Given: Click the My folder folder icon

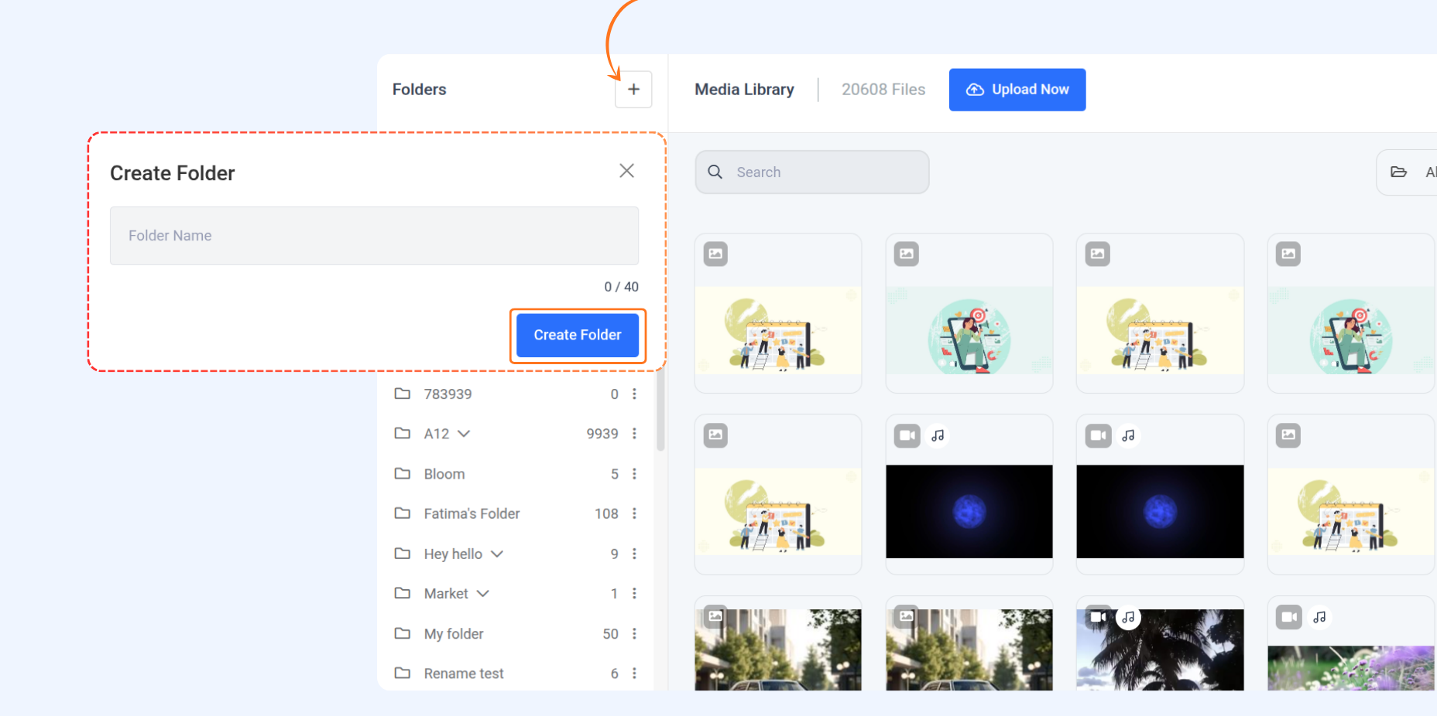Looking at the screenshot, I should point(403,633).
